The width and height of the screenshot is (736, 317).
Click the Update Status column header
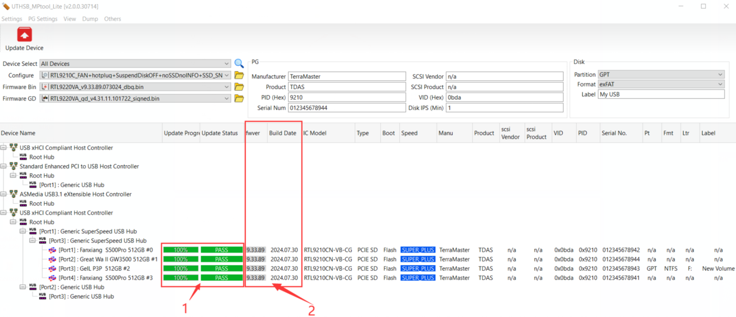[221, 133]
